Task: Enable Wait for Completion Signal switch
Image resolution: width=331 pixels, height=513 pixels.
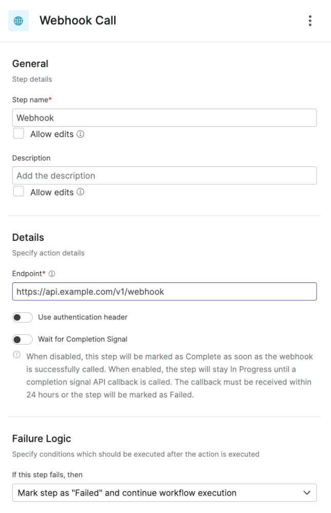Action: [23, 339]
